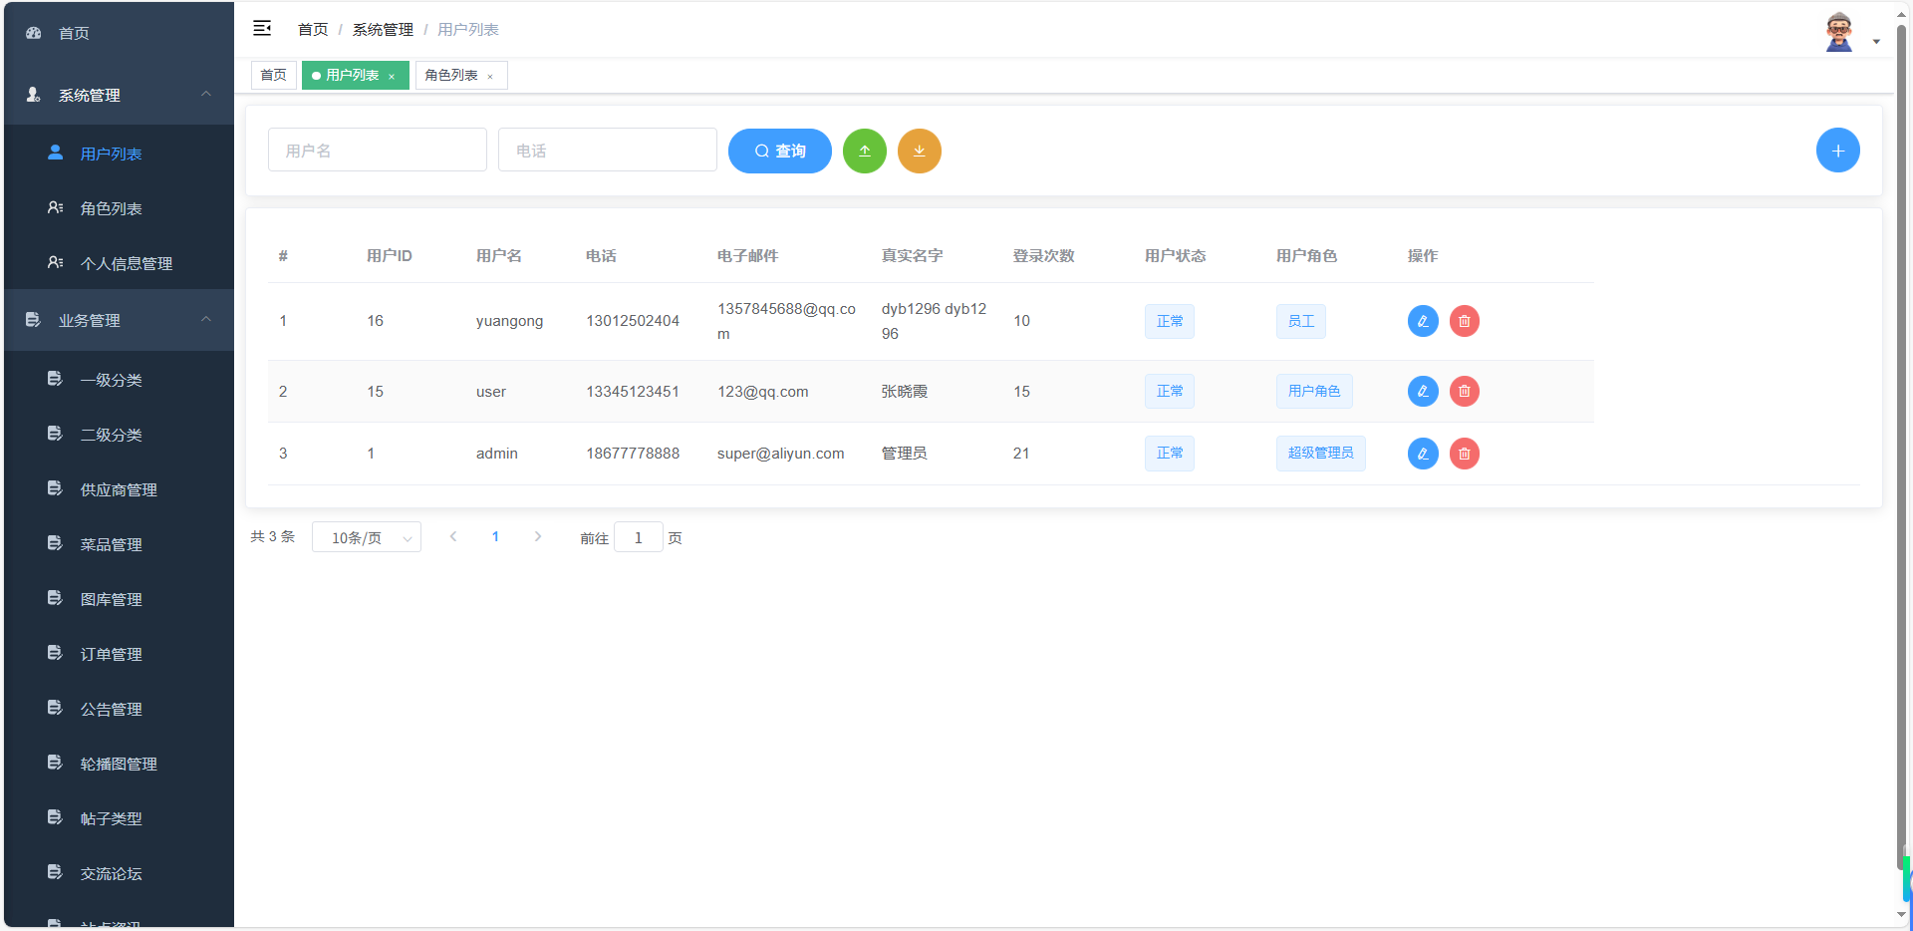Close the 用户列表 tab
Screen dimensions: 1913x931
pyautogui.click(x=392, y=77)
